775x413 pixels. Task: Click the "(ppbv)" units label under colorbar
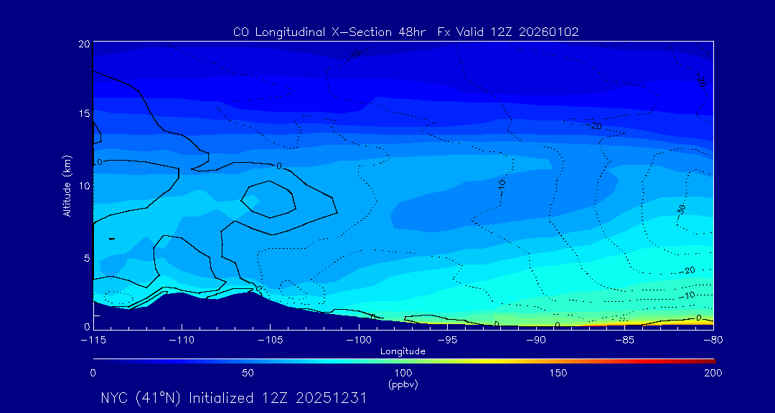coord(403,384)
